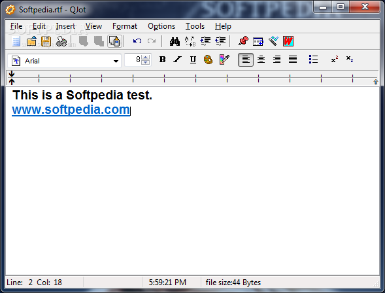The width and height of the screenshot is (385, 293).
Task: Open the View menu
Action: click(x=93, y=26)
